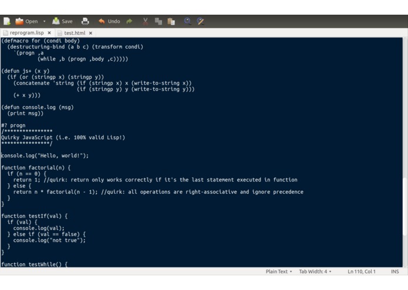Place cursor on console.log("Hello, world!"); line

coord(45,156)
